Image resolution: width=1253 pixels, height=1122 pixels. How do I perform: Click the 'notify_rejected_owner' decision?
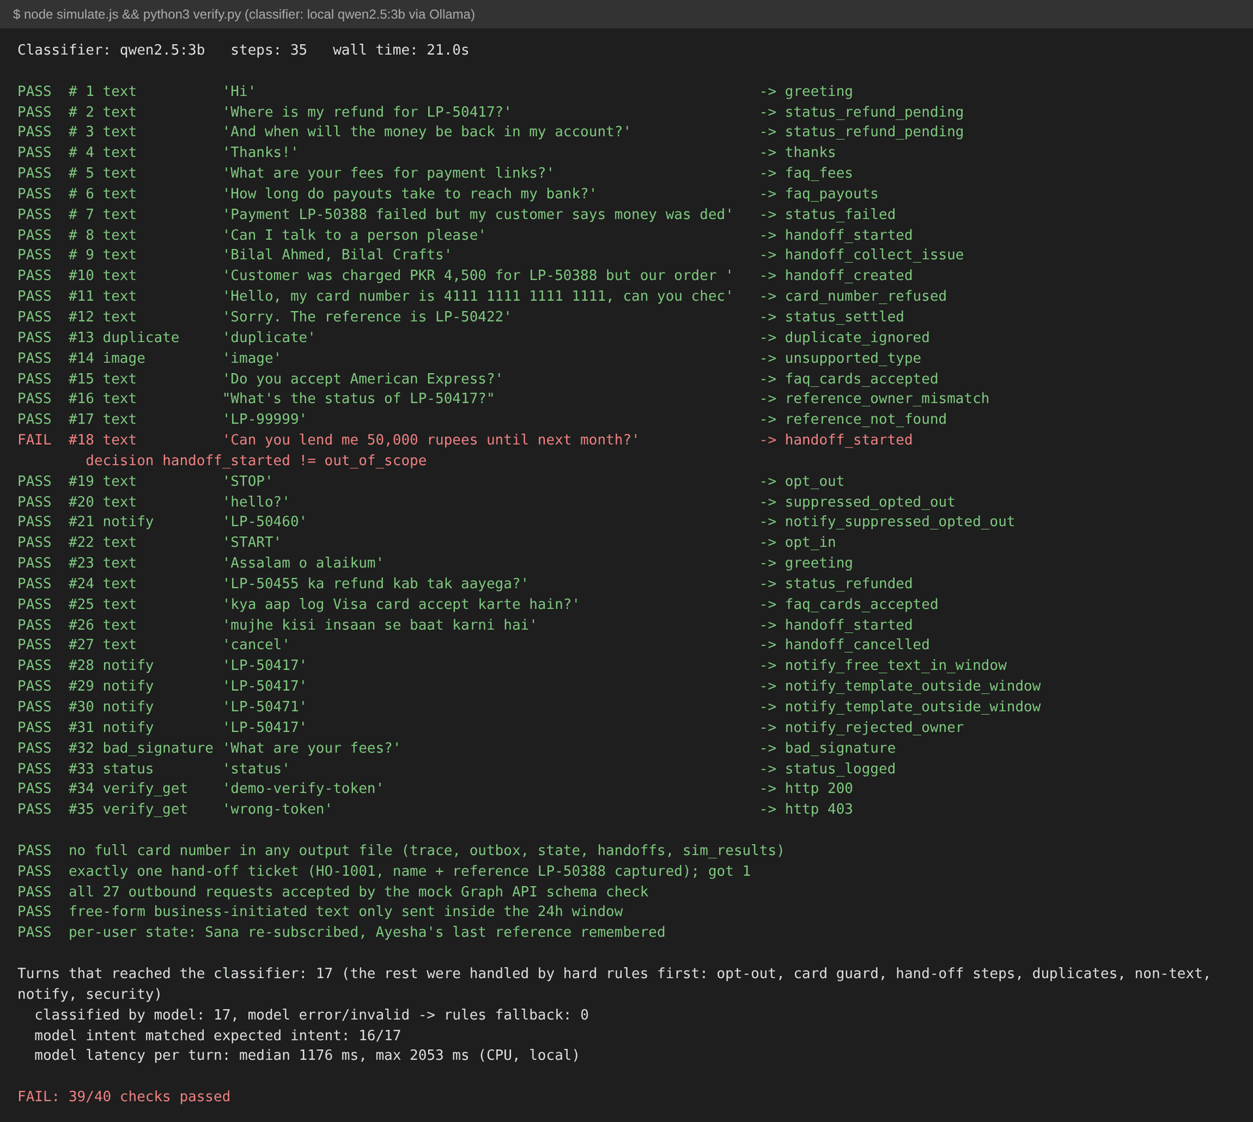(874, 727)
